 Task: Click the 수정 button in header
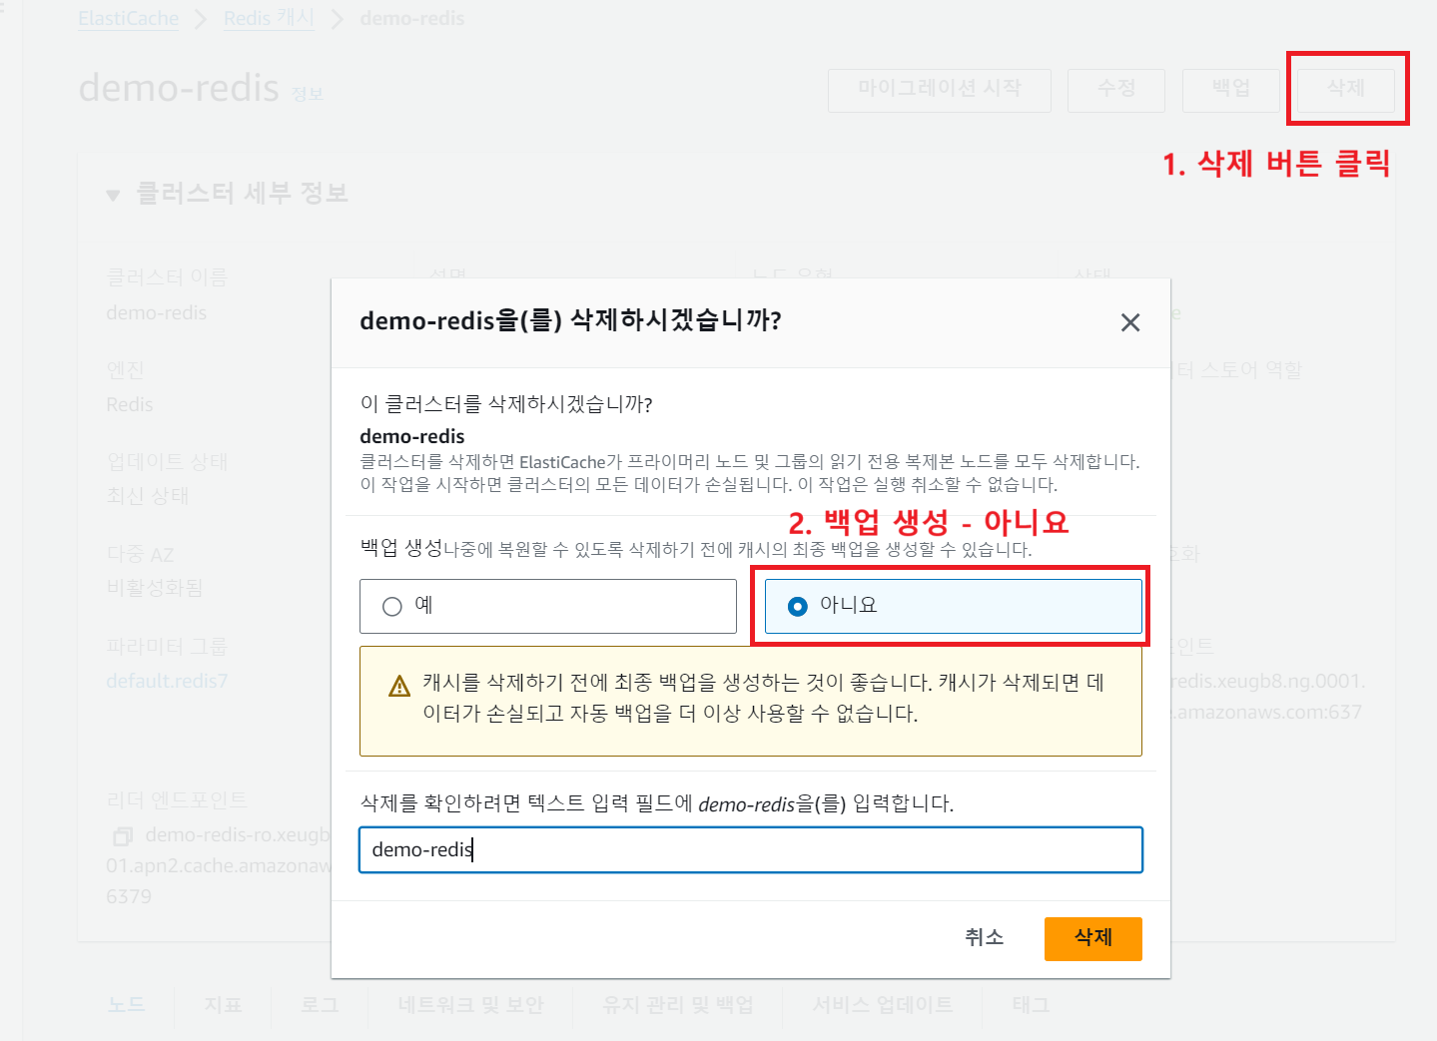1116,89
